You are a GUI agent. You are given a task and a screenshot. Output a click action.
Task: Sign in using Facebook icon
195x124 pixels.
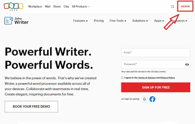click(152, 99)
